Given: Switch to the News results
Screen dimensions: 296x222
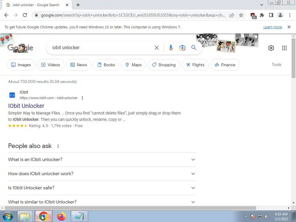Looking at the screenshot, I should pos(79,65).
